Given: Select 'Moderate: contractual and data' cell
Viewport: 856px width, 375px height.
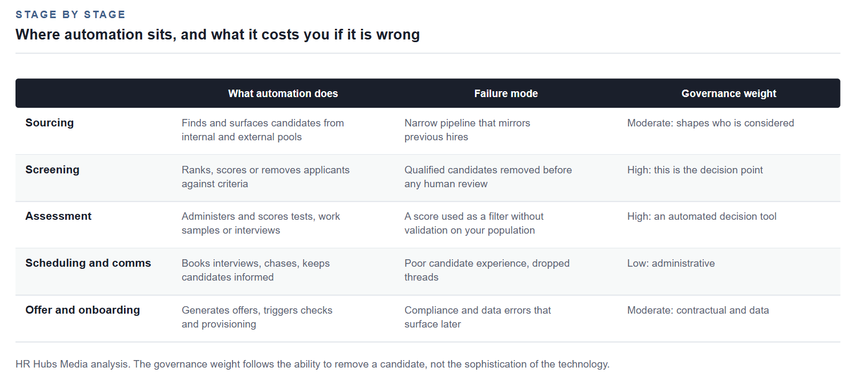Looking at the screenshot, I should coord(698,310).
